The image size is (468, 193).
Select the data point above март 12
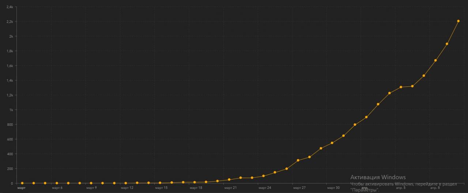[x=126, y=183]
